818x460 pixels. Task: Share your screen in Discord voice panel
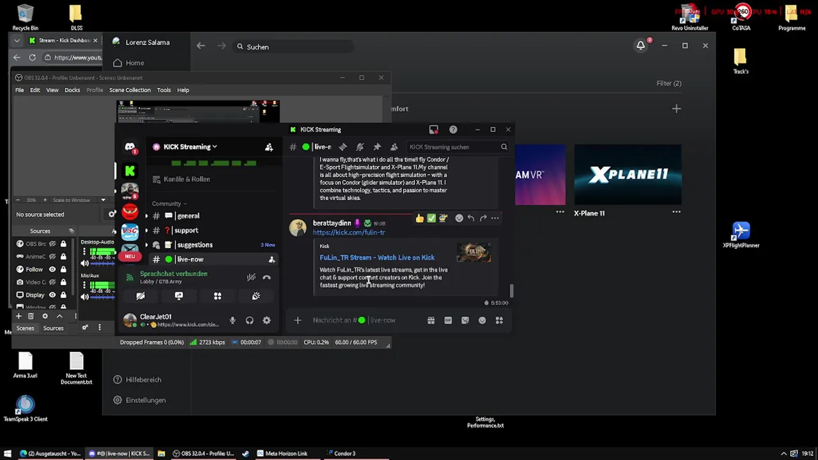(179, 296)
